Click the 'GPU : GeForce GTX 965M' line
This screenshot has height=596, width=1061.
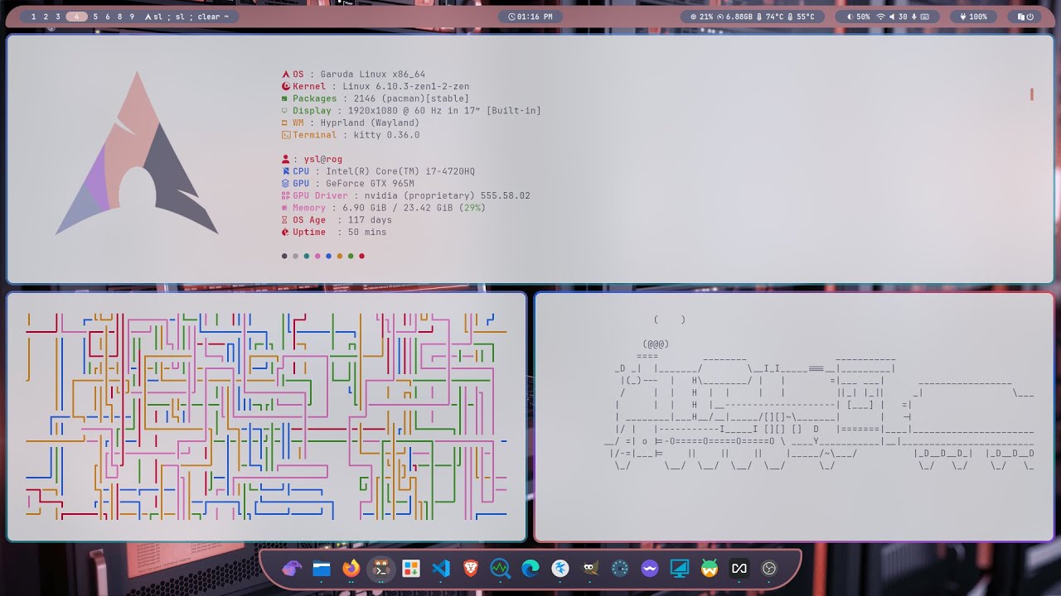[x=348, y=184]
